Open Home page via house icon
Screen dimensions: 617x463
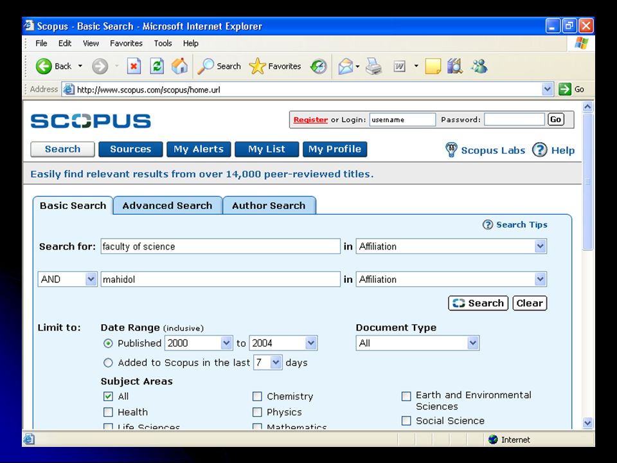179,66
